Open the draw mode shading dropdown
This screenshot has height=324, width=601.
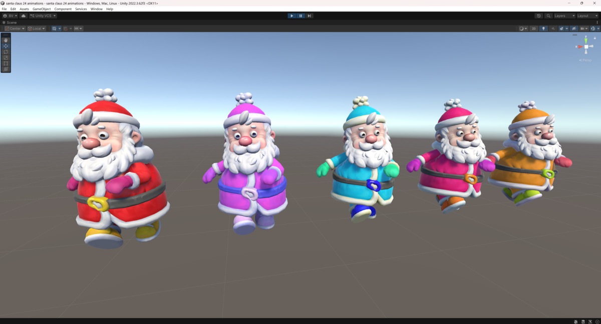(523, 28)
